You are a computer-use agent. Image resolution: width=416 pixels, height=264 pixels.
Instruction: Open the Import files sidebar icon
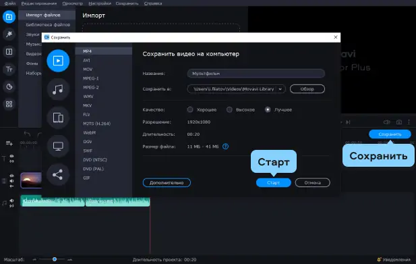coord(9,17)
